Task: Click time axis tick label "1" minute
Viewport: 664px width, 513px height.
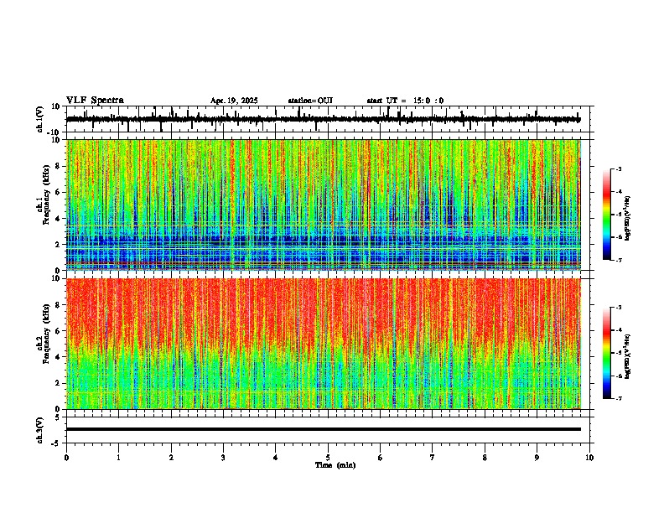Action: point(118,458)
